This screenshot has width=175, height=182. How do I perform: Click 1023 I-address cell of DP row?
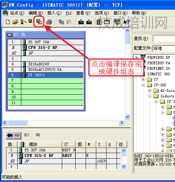click(101, 161)
